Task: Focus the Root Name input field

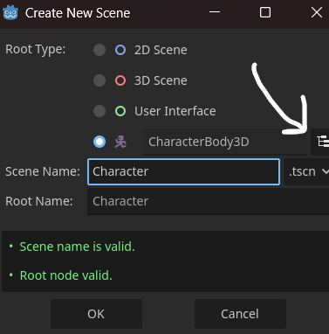Action: point(208,201)
